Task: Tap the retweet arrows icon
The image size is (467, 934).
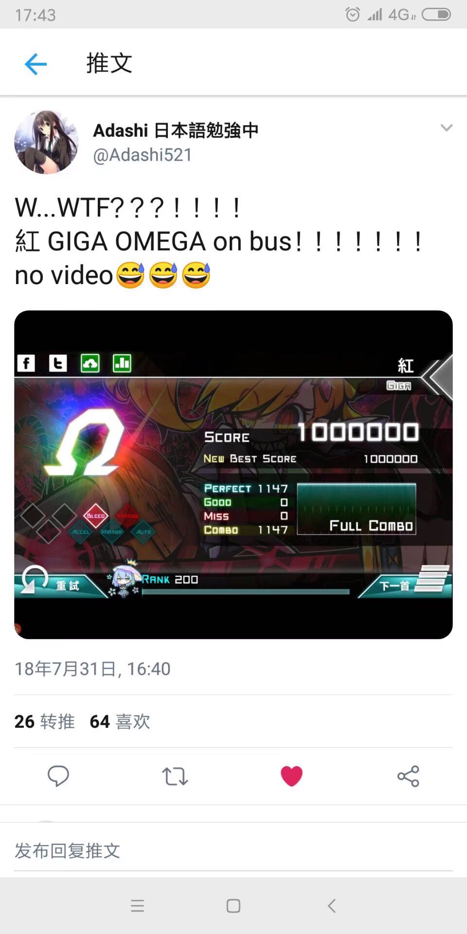Action: (175, 776)
